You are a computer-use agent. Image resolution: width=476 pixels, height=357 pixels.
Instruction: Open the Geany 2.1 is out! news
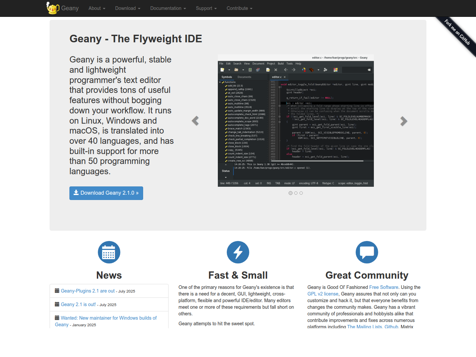(78, 304)
